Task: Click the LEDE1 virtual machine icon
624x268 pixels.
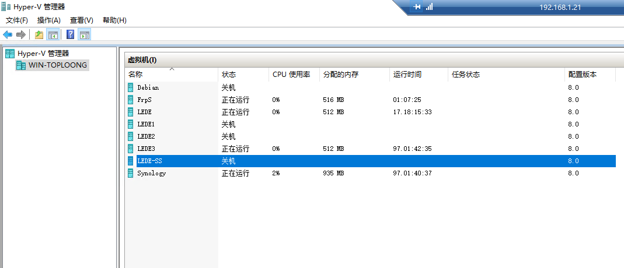Action: [x=131, y=124]
